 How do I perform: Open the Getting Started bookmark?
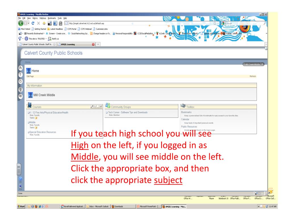click(x=39, y=29)
